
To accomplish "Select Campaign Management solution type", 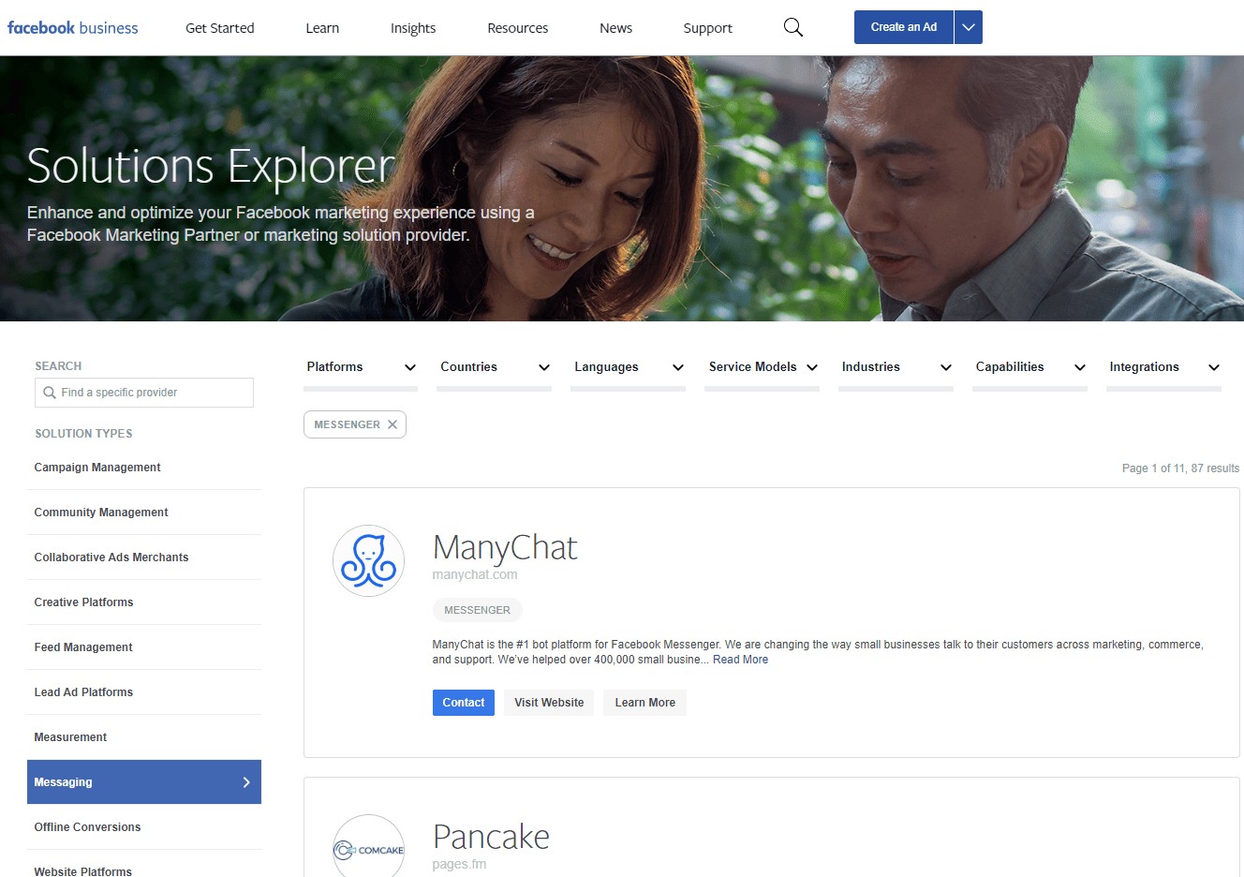I will coord(144,468).
